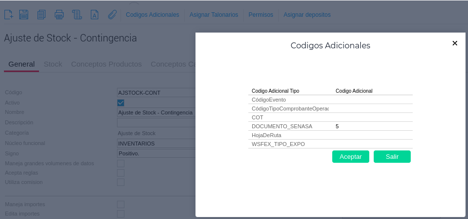
Task: Click the copy documents icon
Action: click(41, 14)
